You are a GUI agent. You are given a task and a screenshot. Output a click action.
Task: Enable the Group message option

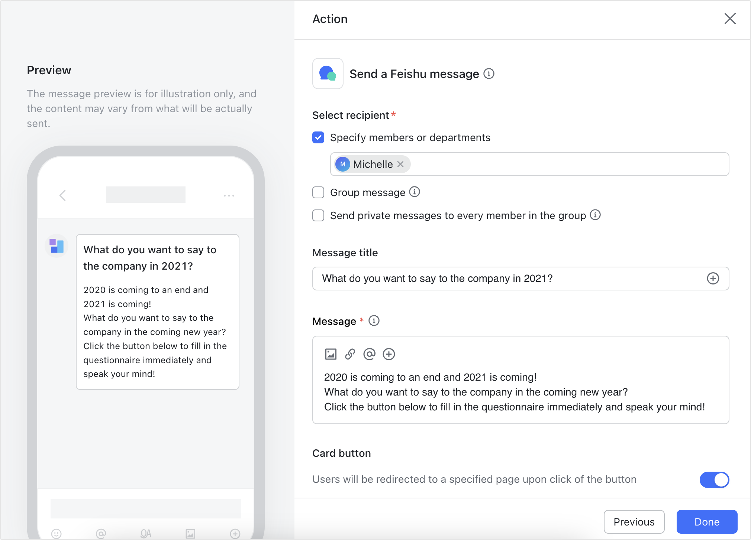tap(318, 192)
